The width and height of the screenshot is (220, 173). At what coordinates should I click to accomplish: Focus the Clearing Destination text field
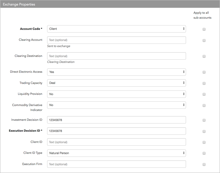click(117, 56)
